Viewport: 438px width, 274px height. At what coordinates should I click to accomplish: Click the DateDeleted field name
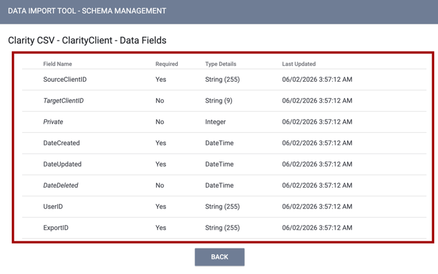61,186
